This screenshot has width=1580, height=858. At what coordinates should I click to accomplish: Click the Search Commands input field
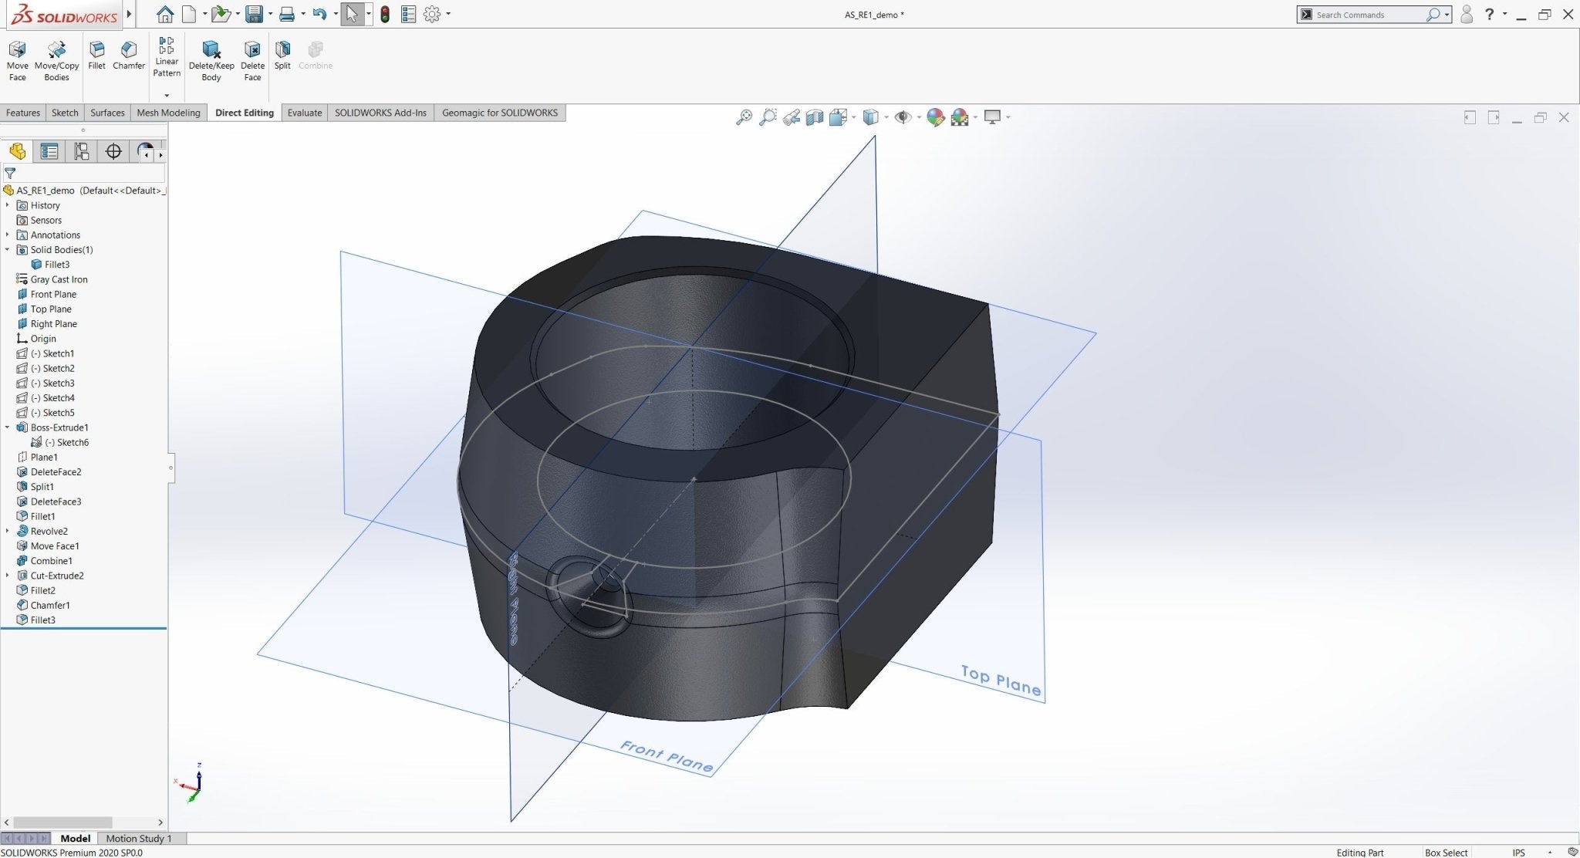[1367, 15]
